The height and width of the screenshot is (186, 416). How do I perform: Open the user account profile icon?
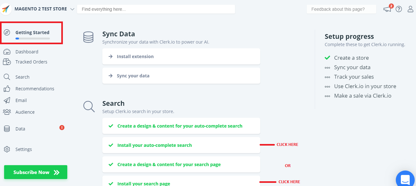tap(410, 9)
